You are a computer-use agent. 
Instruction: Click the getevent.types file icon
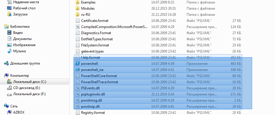(x=78, y=51)
